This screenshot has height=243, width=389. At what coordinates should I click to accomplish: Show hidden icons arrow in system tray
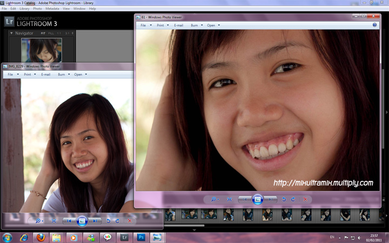pos(340,238)
